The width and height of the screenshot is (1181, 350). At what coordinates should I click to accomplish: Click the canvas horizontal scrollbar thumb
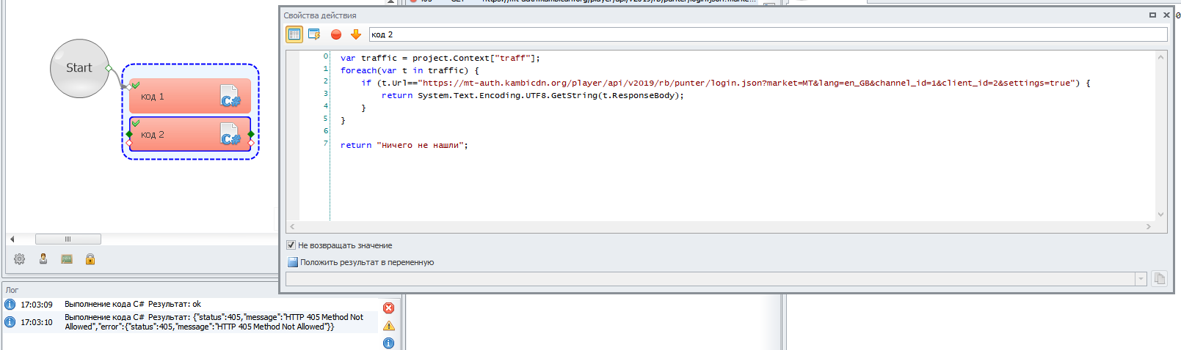[68, 239]
